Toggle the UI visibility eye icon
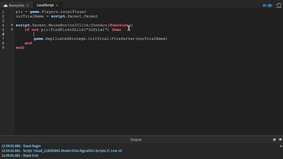The width and height of the screenshot is (283, 159). [270, 5]
